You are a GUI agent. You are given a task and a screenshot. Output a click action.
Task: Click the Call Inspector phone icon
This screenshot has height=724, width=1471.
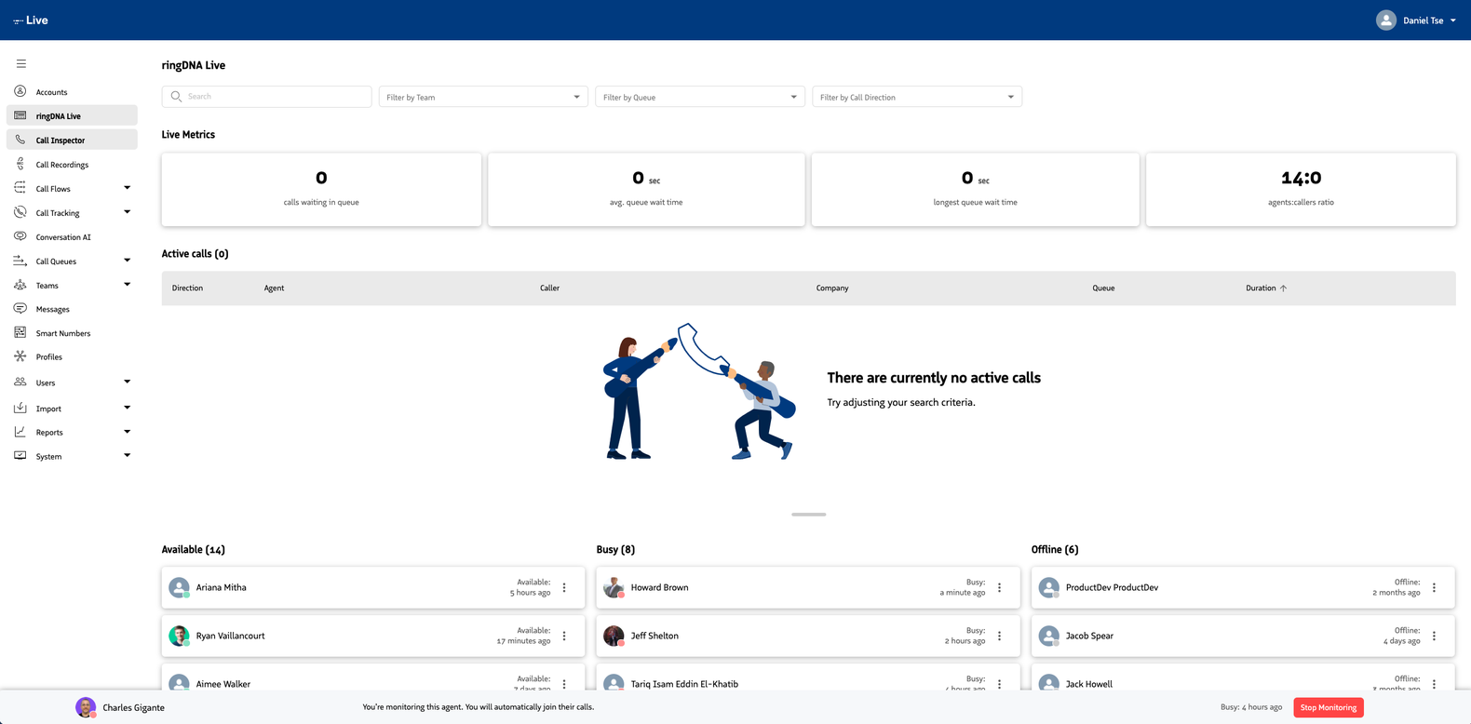click(x=20, y=140)
